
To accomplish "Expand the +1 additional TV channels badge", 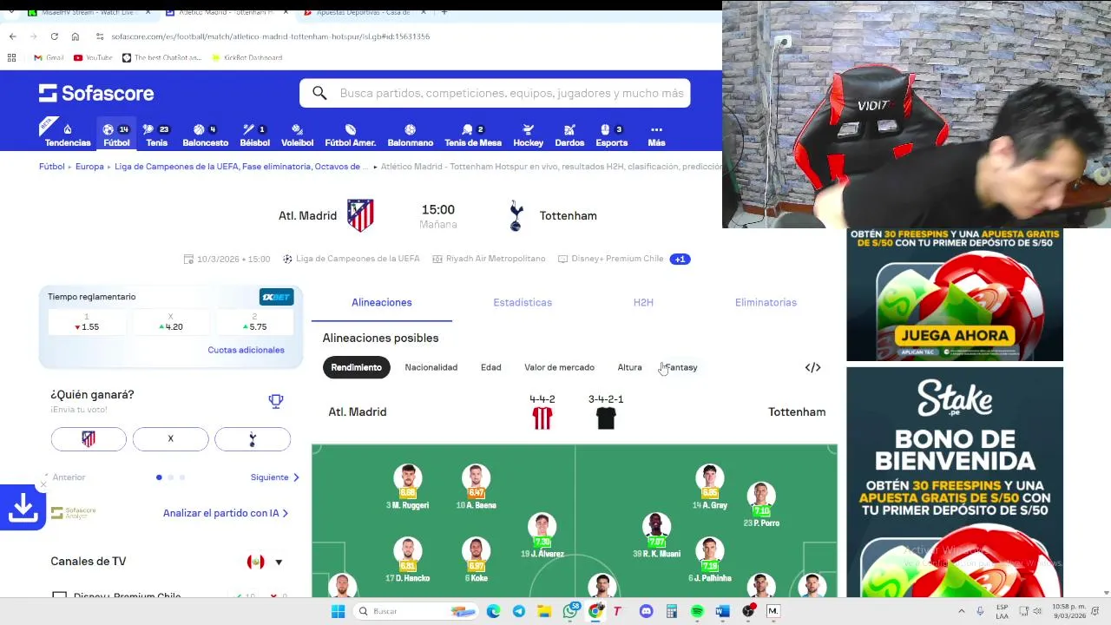I will click(680, 259).
